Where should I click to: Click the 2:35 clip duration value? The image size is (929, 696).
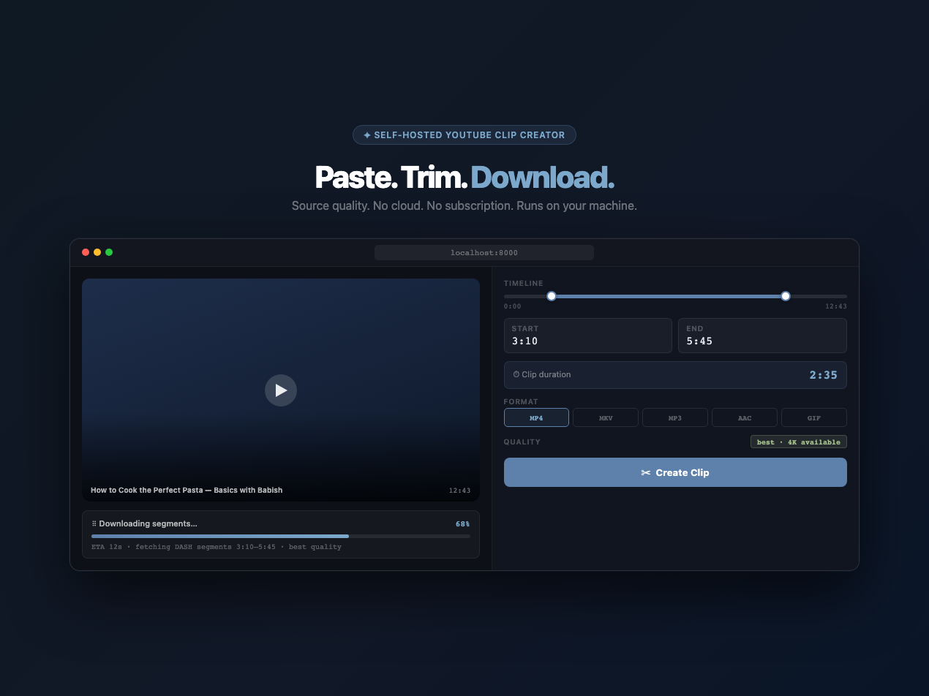pyautogui.click(x=823, y=374)
